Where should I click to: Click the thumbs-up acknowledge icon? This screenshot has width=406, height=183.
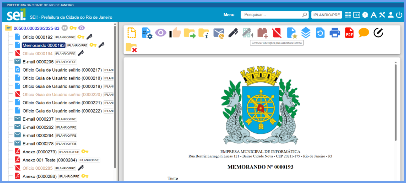pyautogui.click(x=175, y=33)
